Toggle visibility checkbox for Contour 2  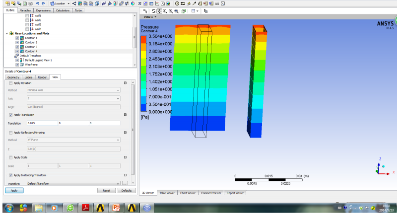[x=17, y=42]
